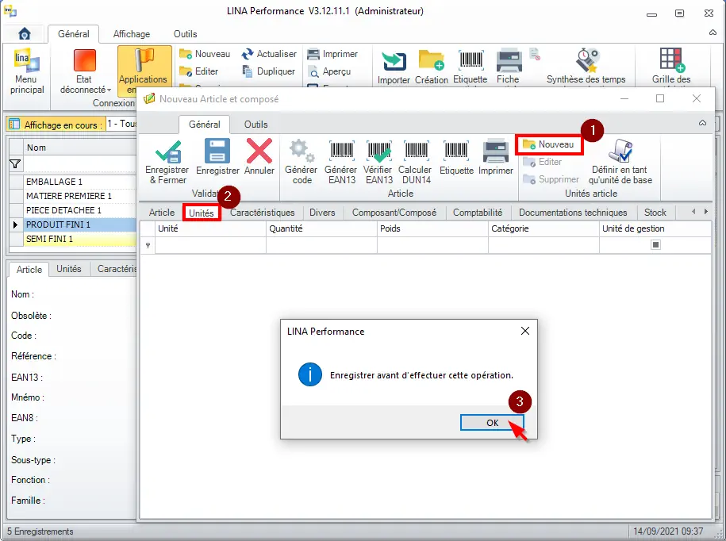This screenshot has width=726, height=541.
Task: Open Menu principal in the main window
Action: pyautogui.click(x=27, y=71)
